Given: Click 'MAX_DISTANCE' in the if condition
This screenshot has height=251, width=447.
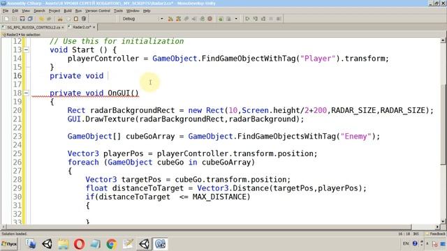Looking at the screenshot, I should pyautogui.click(x=219, y=197).
